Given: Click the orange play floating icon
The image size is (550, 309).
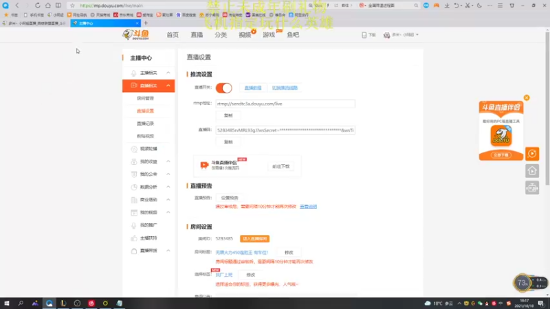Looking at the screenshot, I should click(x=532, y=153).
